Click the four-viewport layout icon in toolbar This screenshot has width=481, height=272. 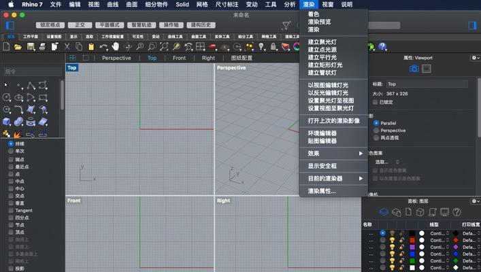[x=200, y=47]
